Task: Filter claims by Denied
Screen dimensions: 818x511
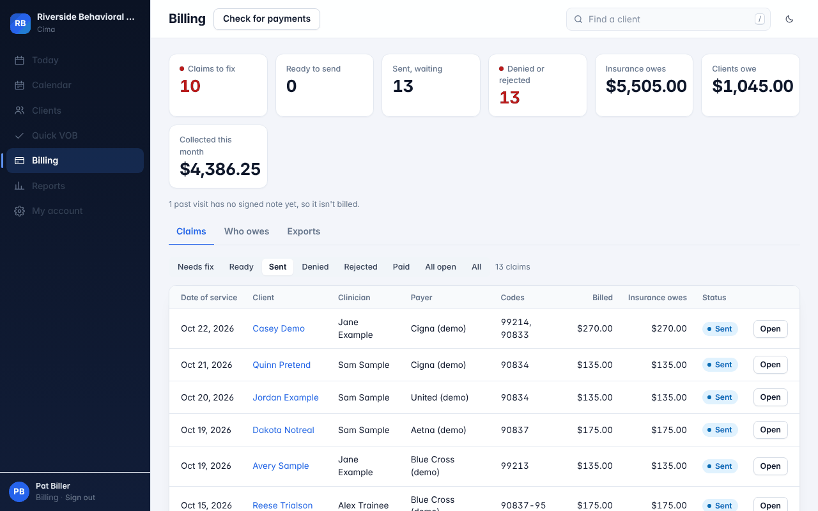Action: click(x=315, y=267)
